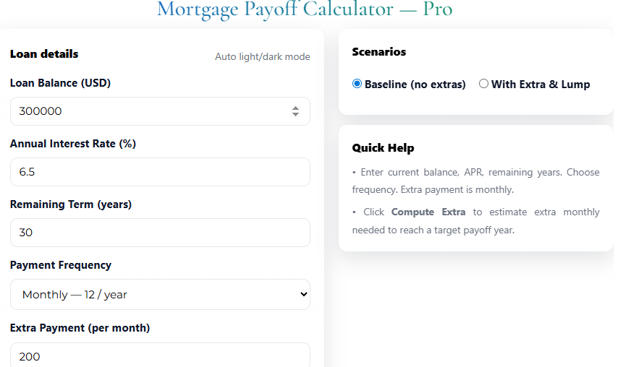Click the Extra Payment per month field
The height and width of the screenshot is (367, 618).
(x=160, y=356)
